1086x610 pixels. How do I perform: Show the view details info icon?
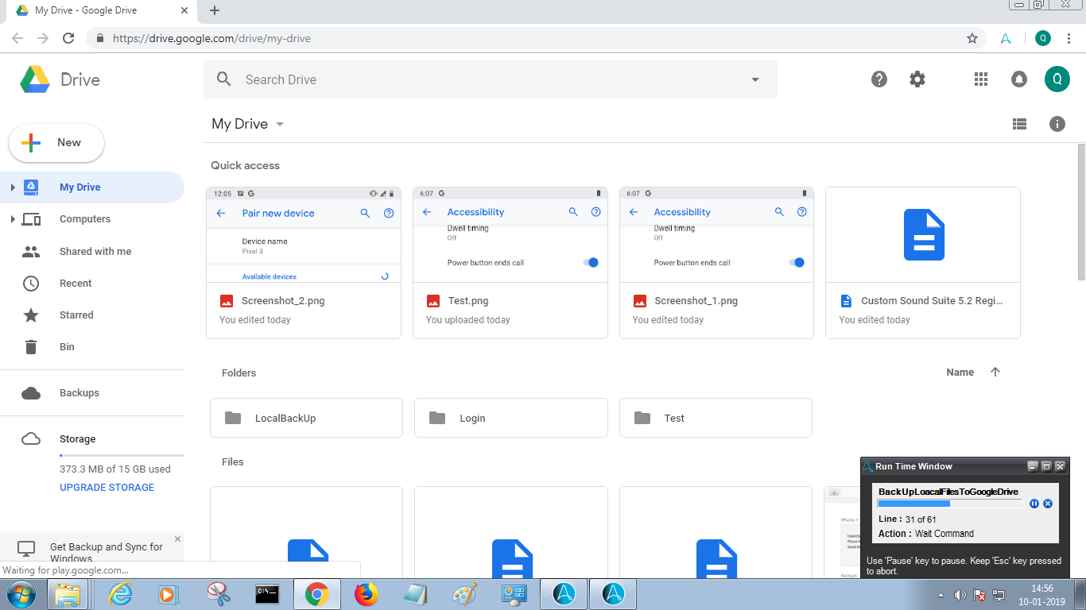tap(1057, 124)
